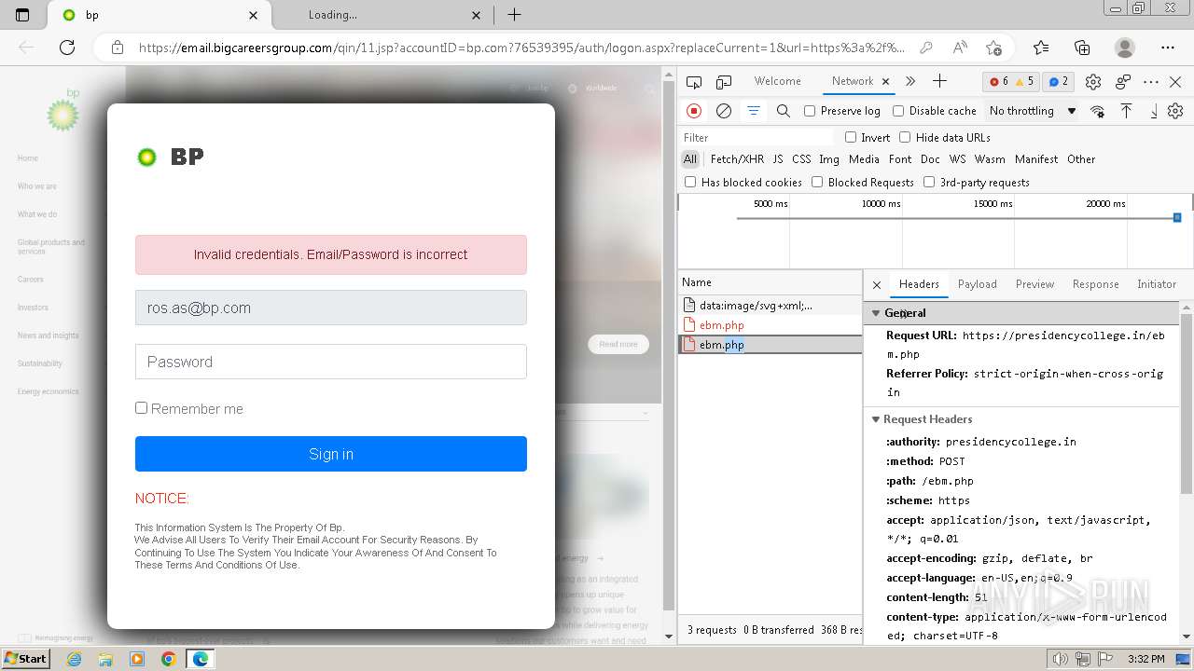Open browser Collections icon

coord(1082,48)
